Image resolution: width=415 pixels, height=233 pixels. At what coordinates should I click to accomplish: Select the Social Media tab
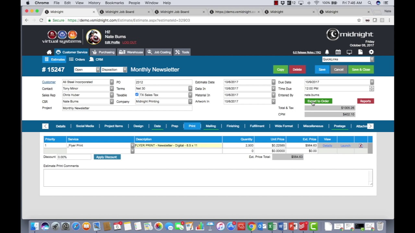(x=85, y=126)
